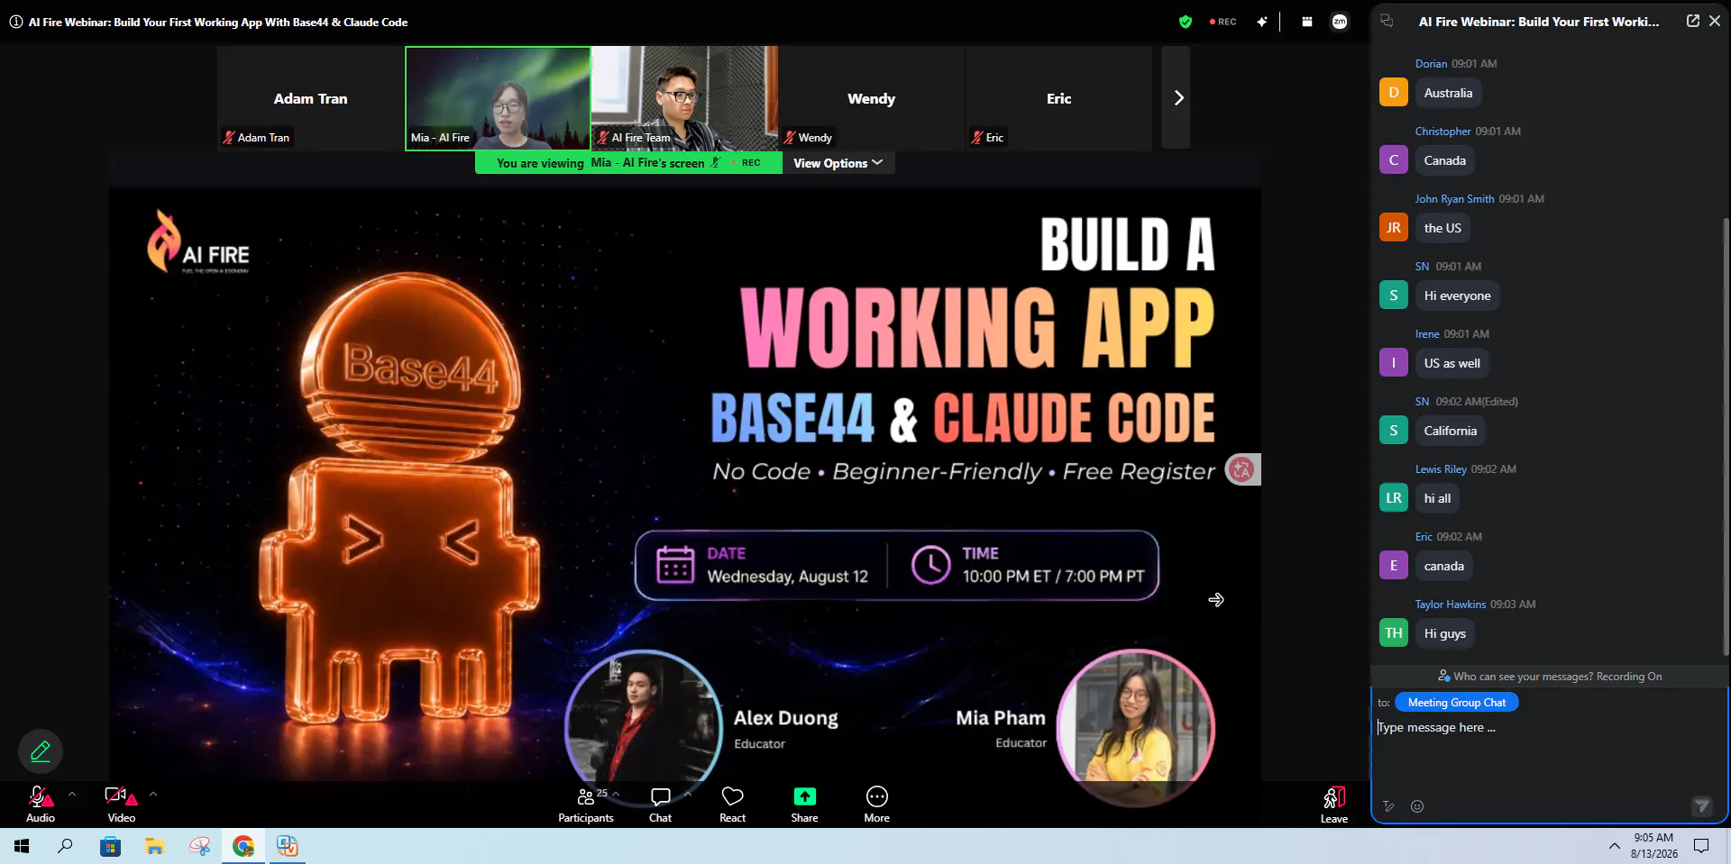
Task: Select Mia - AI Fire video thumbnail
Action: coord(498,98)
